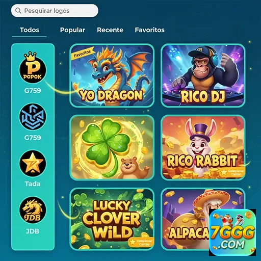
Task: Click the Favoritos ribbon on Yo Dragon
Action: click(x=83, y=54)
